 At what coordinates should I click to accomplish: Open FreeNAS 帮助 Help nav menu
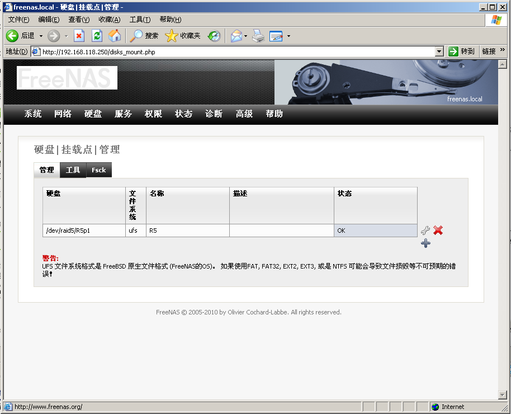coord(274,114)
